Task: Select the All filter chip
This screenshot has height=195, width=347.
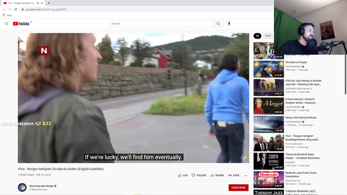Action: (257, 36)
